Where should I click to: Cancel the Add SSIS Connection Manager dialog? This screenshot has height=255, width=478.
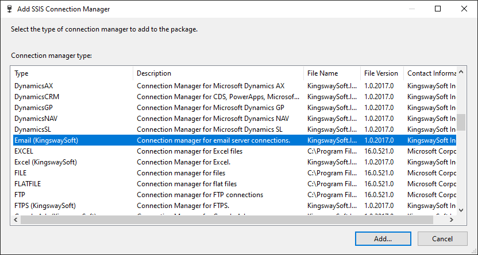point(442,238)
